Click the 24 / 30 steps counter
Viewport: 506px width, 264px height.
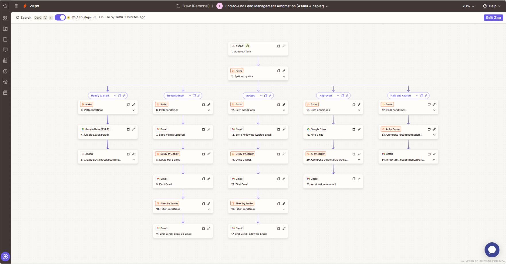(82, 17)
